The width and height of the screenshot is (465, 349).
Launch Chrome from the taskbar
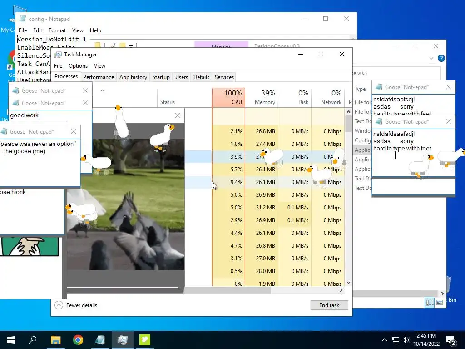pos(78,340)
